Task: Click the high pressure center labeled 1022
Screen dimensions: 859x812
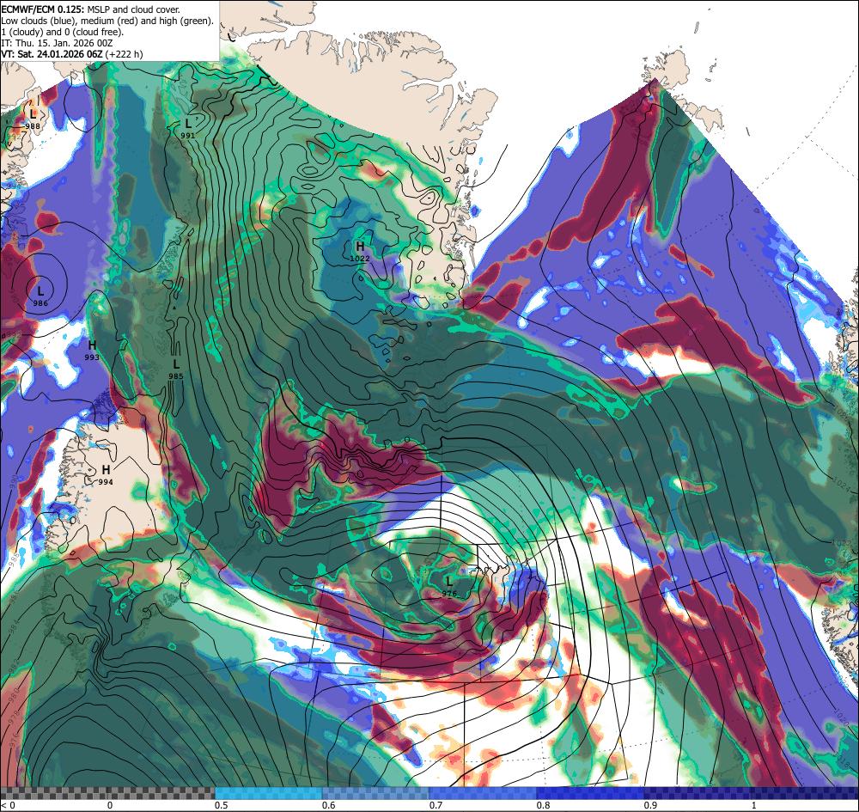Action: coord(360,252)
